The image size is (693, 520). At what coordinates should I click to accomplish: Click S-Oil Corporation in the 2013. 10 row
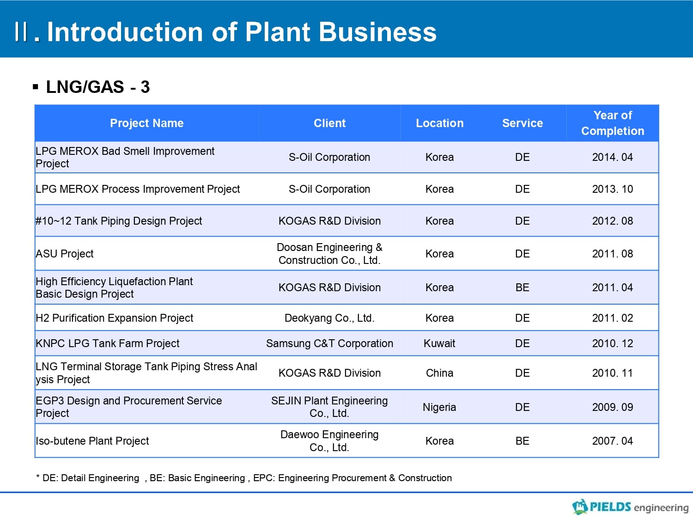[329, 189]
